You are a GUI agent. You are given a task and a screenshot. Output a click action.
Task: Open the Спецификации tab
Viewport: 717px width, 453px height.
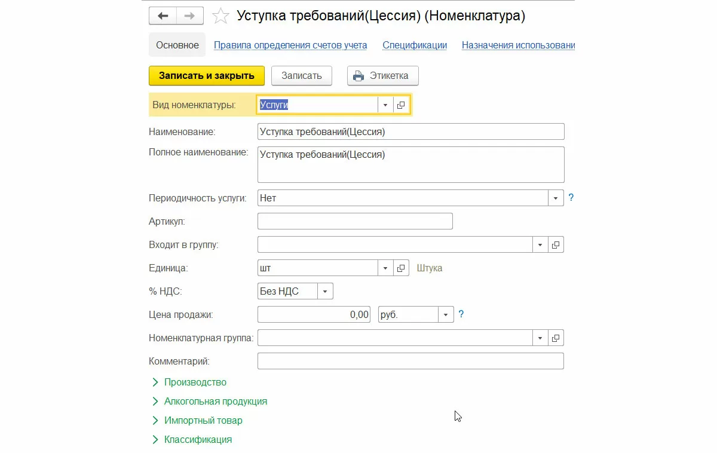click(415, 45)
